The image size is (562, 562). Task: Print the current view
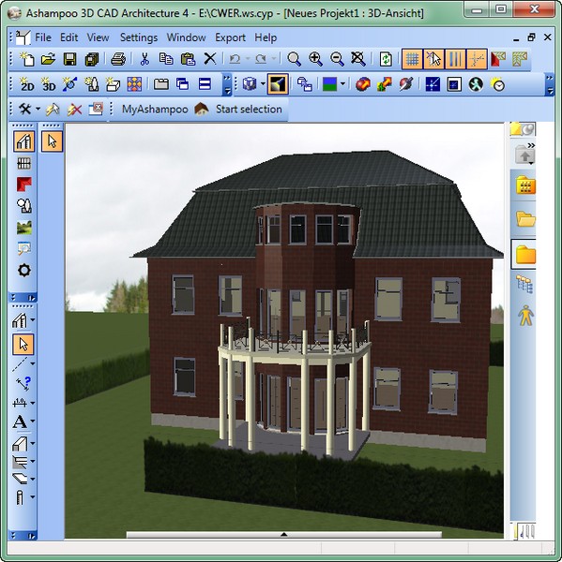(118, 59)
